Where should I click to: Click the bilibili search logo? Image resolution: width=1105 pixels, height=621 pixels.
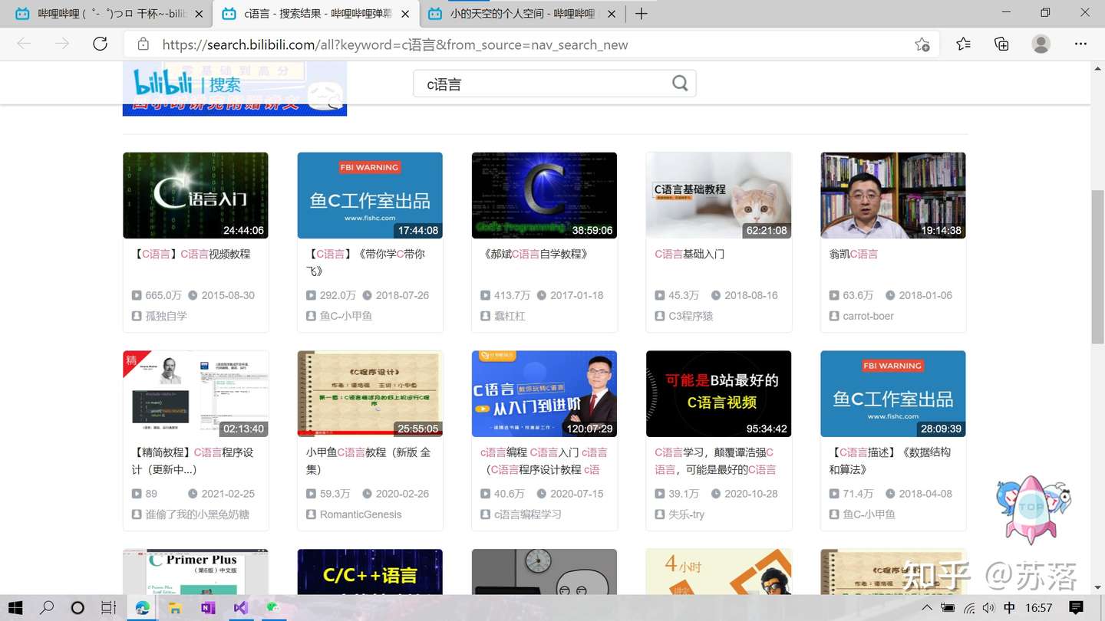pyautogui.click(x=187, y=83)
